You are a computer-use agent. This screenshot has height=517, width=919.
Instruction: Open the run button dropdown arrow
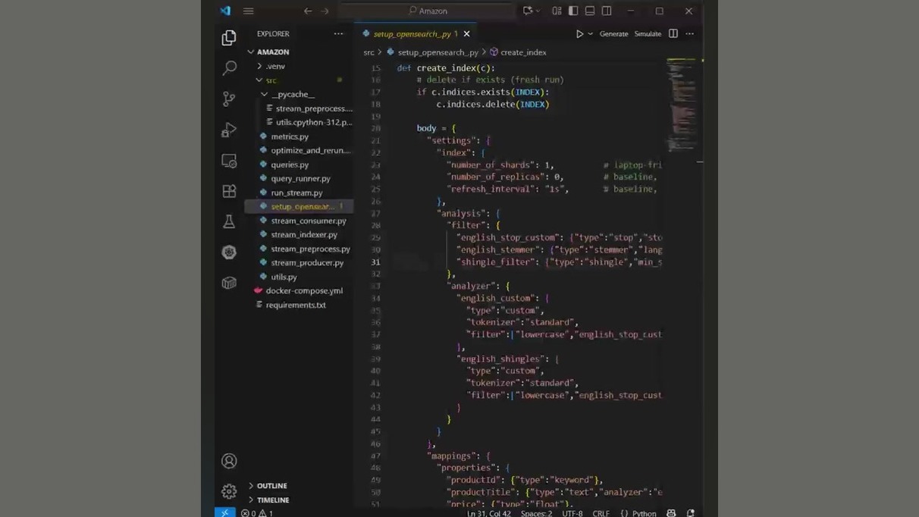[x=591, y=33]
